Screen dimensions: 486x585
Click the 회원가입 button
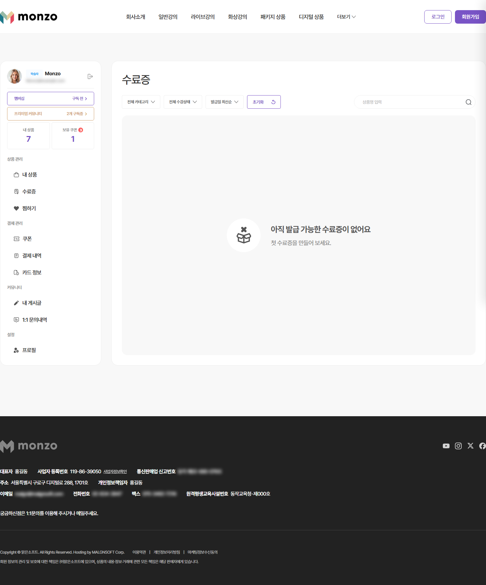(x=470, y=17)
